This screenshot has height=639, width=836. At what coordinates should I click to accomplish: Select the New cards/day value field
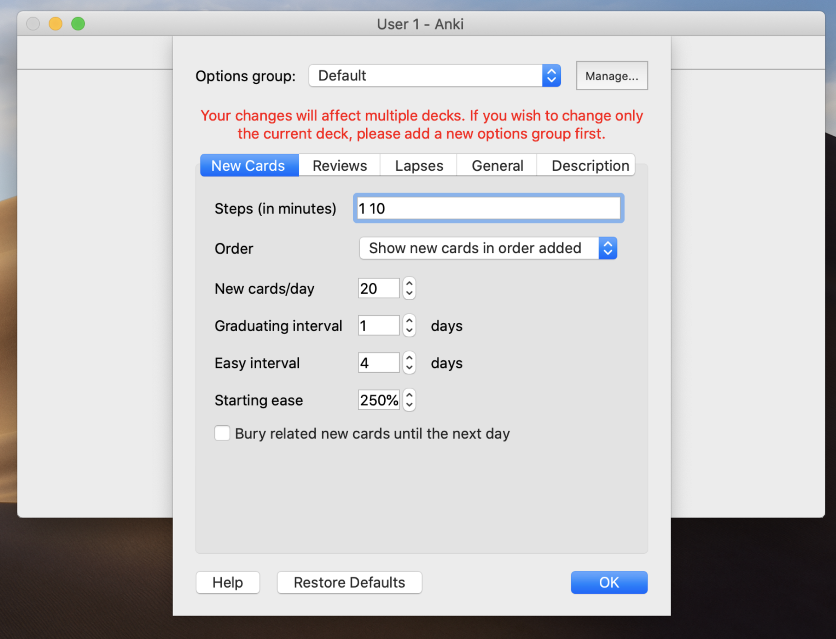point(378,288)
